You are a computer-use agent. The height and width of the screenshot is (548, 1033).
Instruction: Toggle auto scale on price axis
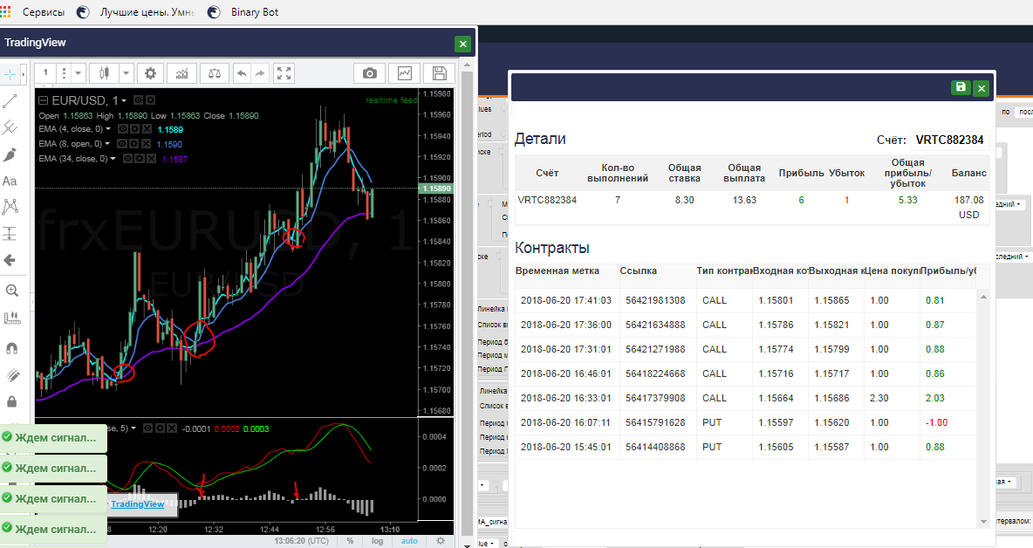409,541
